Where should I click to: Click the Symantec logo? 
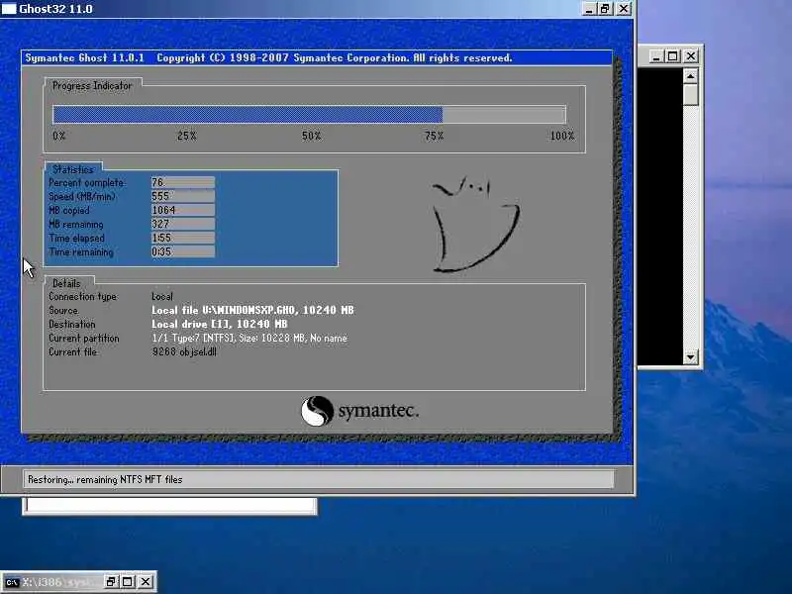click(359, 411)
